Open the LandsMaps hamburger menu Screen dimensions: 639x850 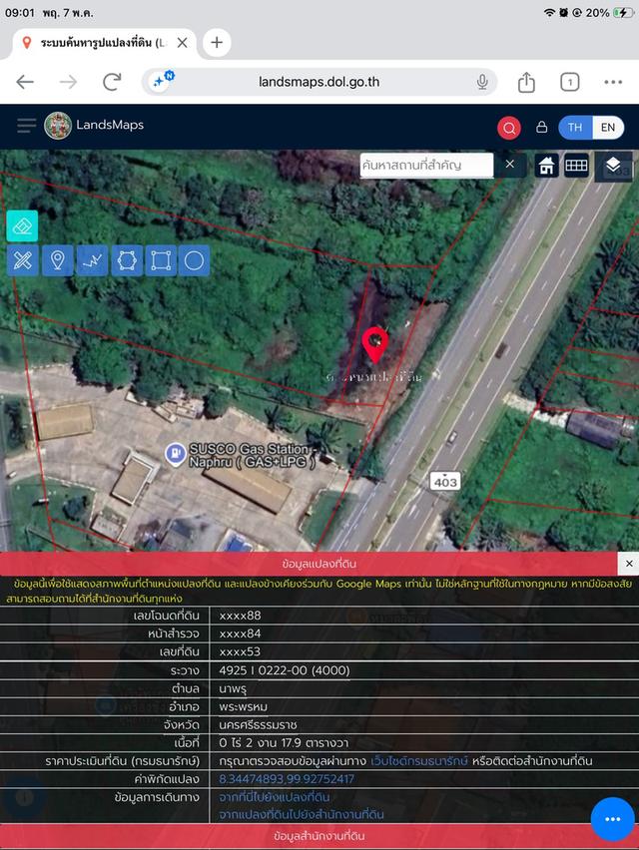click(26, 126)
